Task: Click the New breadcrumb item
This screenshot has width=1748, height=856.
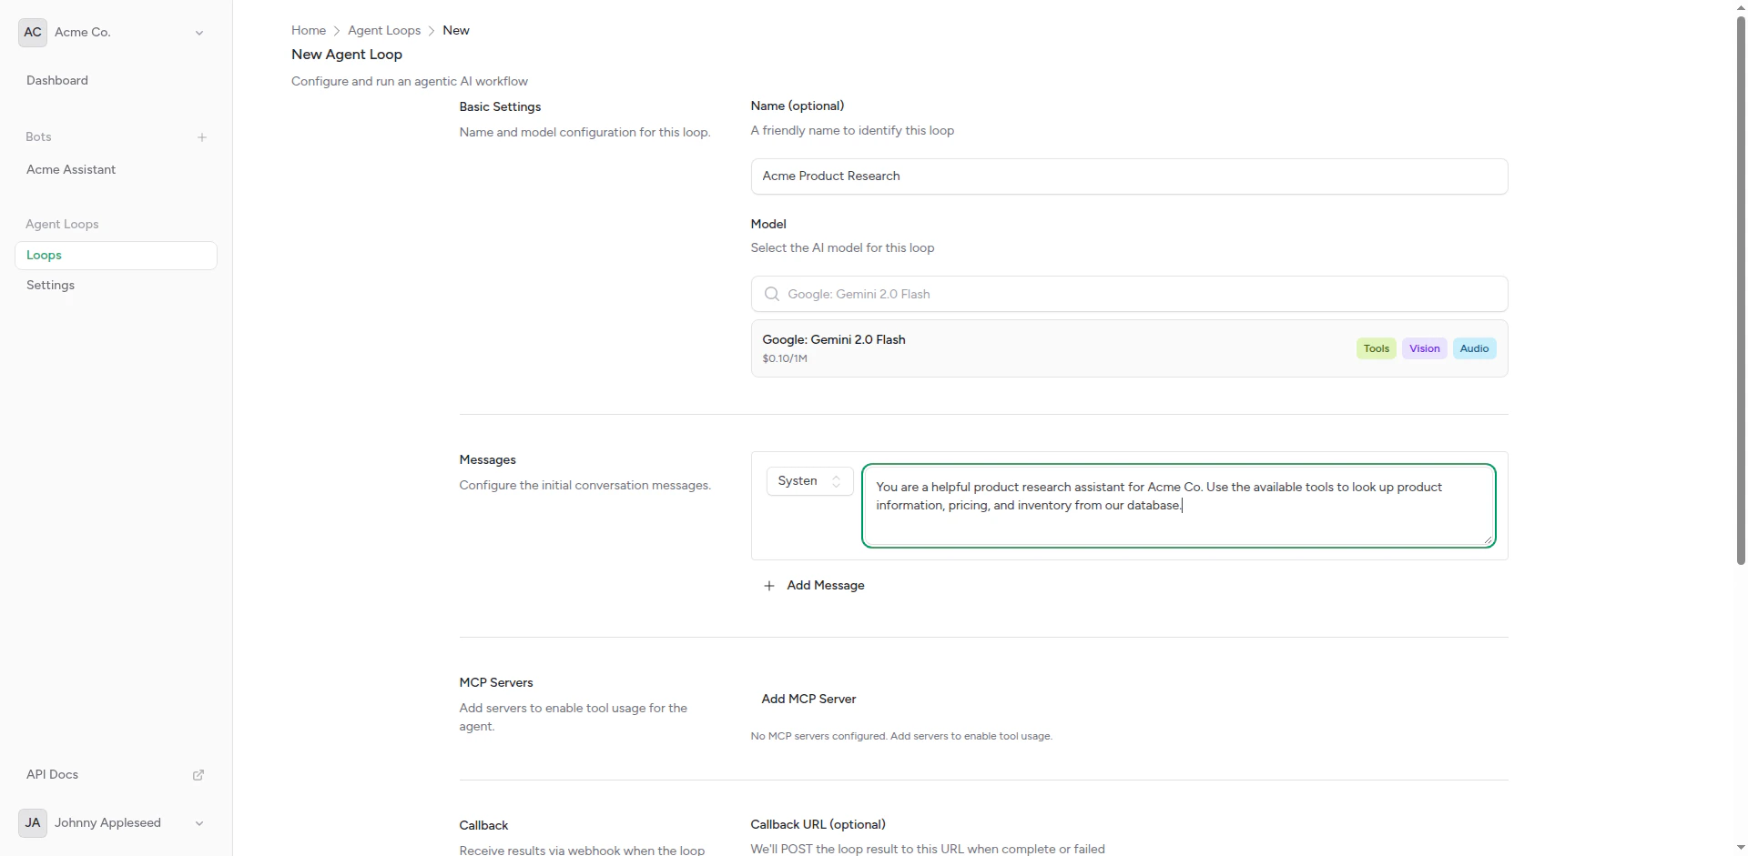Action: coord(456,30)
